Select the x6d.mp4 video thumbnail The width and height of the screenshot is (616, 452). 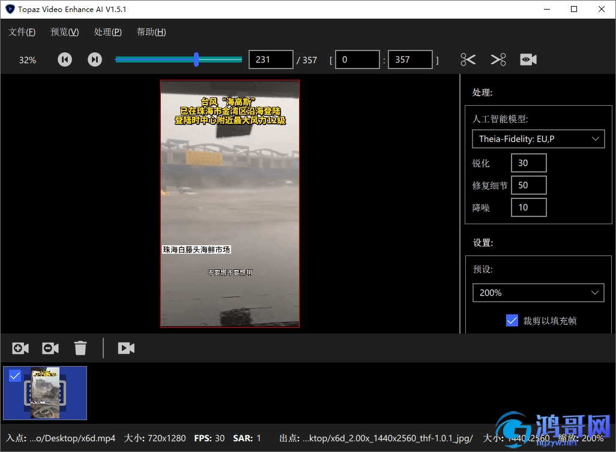point(45,393)
